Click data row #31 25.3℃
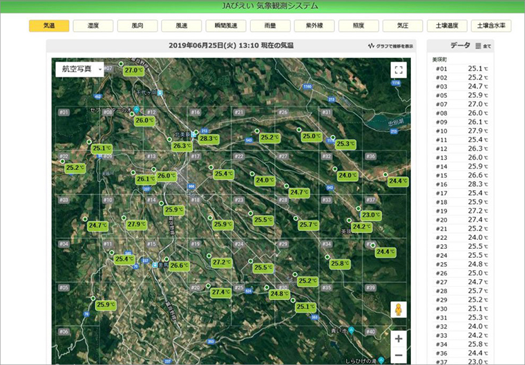The image size is (525, 365). (461, 317)
